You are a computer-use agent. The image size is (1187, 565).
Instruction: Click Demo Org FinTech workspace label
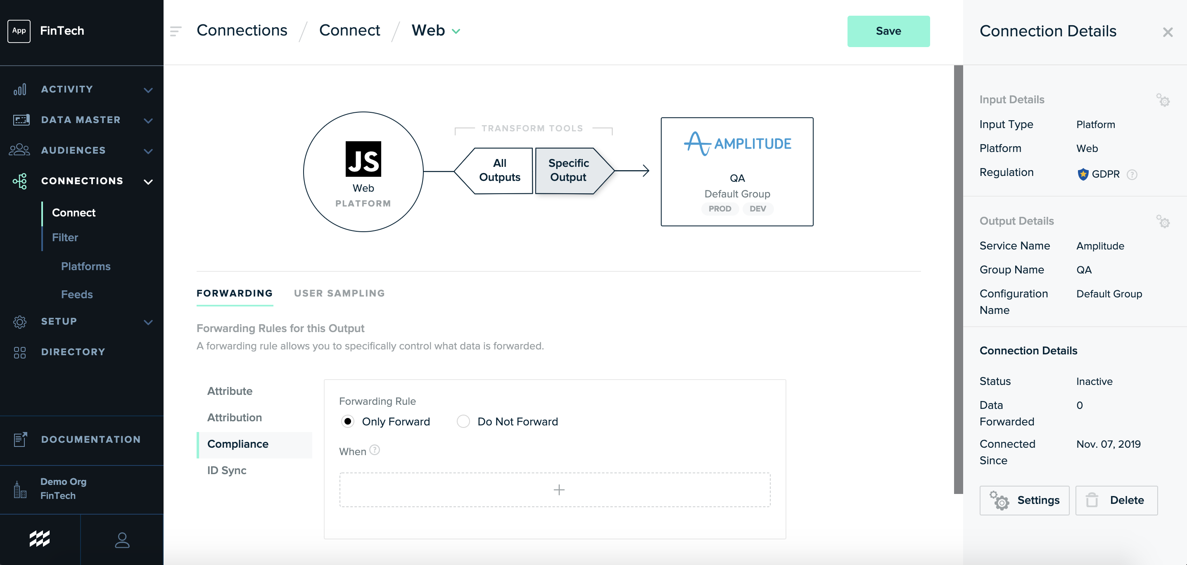63,489
